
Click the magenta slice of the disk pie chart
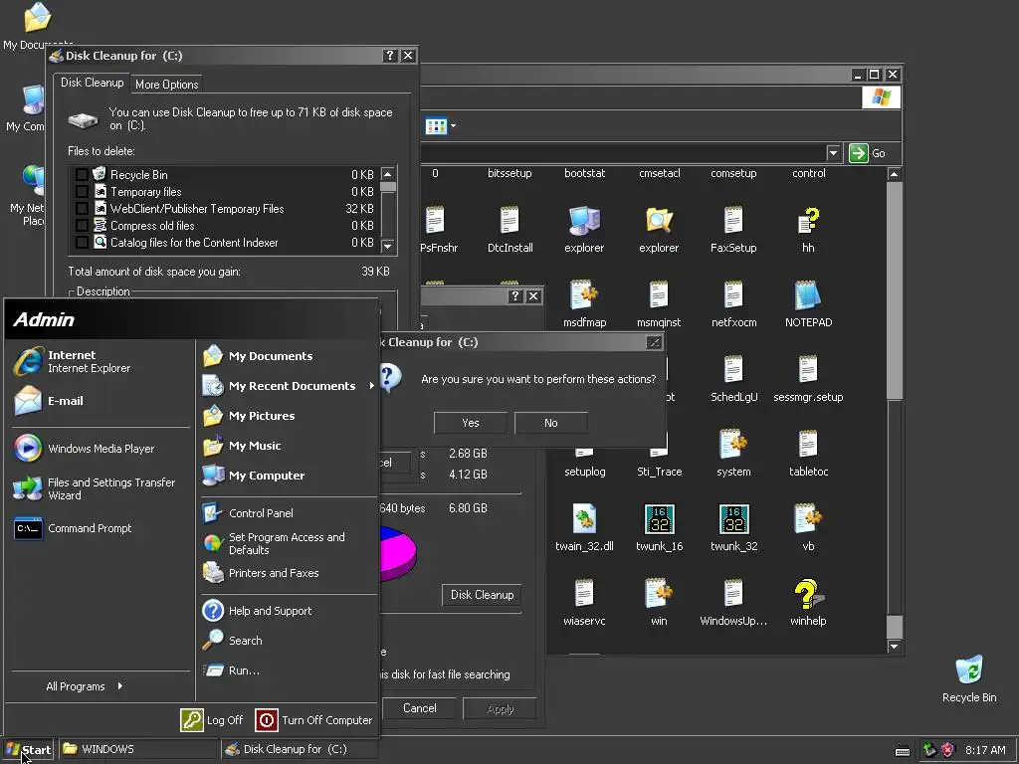tap(400, 559)
